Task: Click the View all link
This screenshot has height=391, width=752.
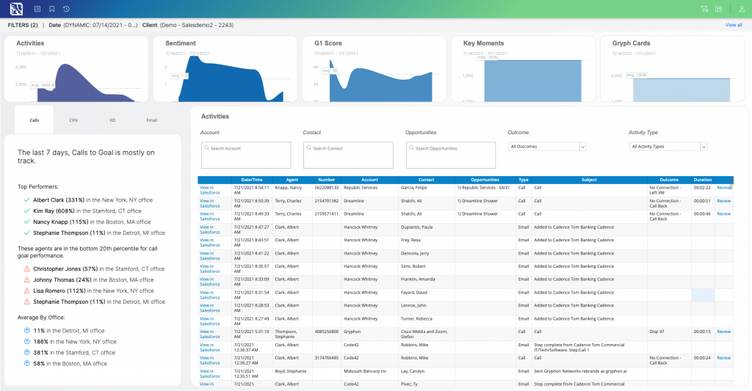Action: (x=734, y=25)
